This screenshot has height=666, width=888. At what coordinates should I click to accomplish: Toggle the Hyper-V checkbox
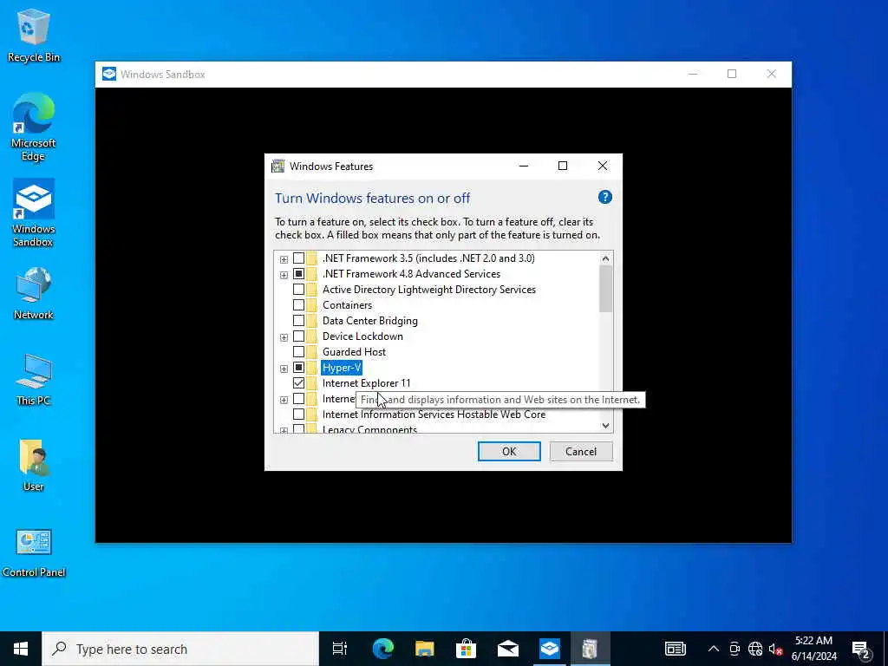tap(298, 368)
